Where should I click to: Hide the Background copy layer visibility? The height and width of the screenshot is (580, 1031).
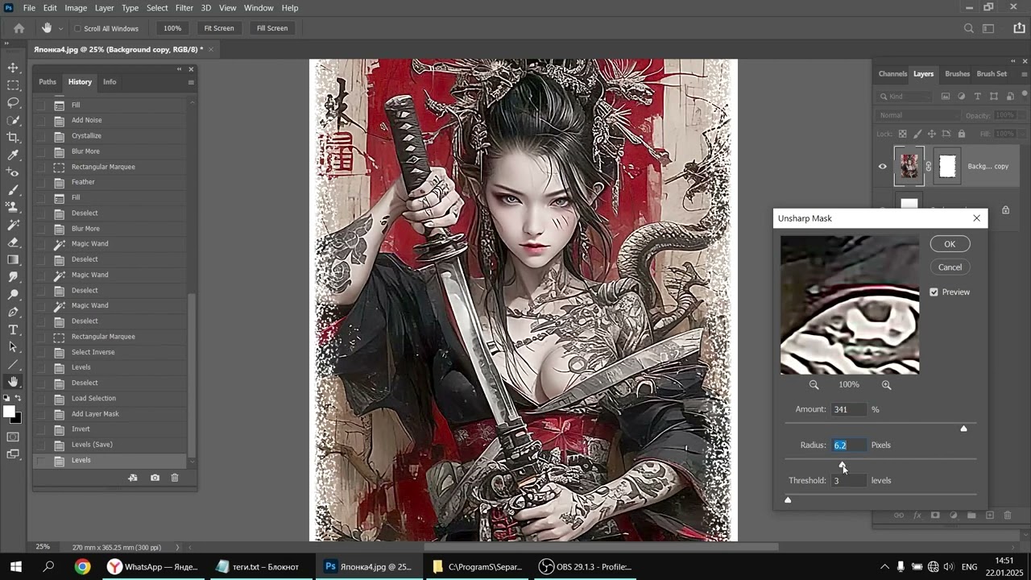(x=883, y=167)
